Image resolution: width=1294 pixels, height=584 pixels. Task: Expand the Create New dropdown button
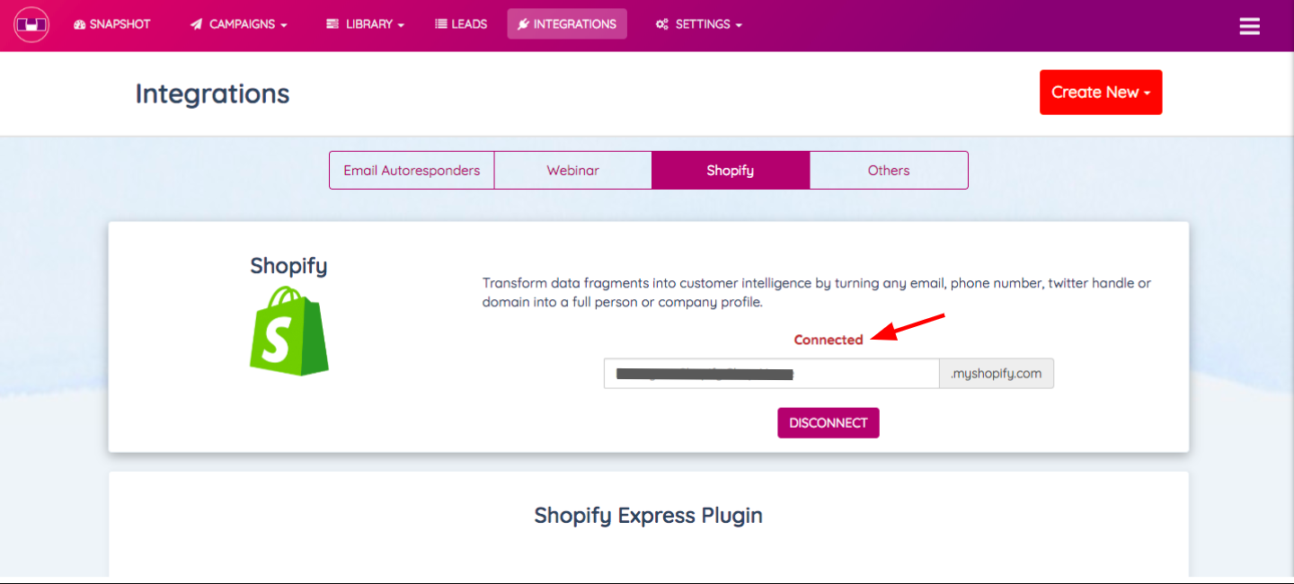1101,93
